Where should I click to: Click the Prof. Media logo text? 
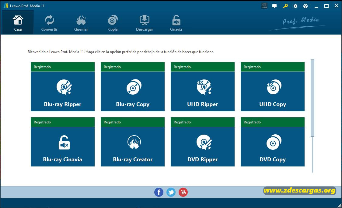pos(301,21)
